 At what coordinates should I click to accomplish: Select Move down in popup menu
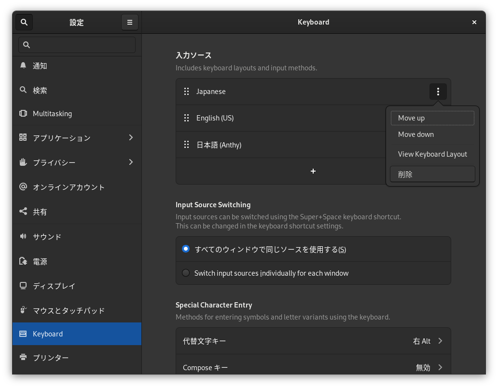(432, 134)
